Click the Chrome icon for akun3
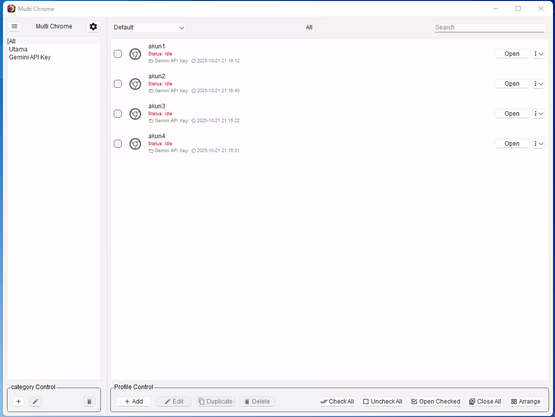 coord(135,114)
